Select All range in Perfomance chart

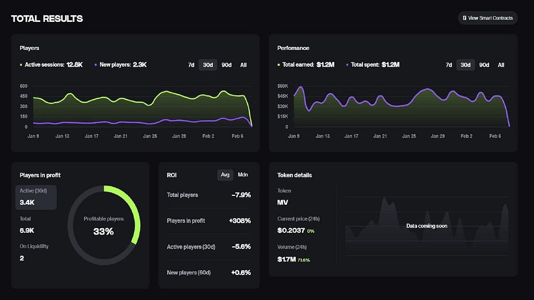[501, 65]
